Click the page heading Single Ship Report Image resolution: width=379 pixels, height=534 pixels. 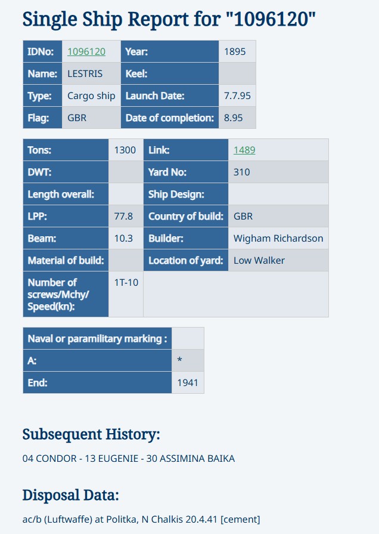pos(169,19)
